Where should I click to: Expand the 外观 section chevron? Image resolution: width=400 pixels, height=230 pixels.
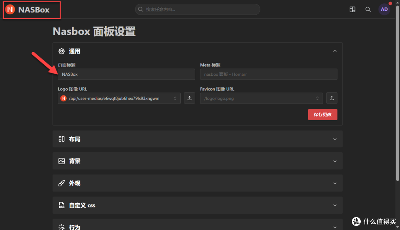click(x=335, y=183)
